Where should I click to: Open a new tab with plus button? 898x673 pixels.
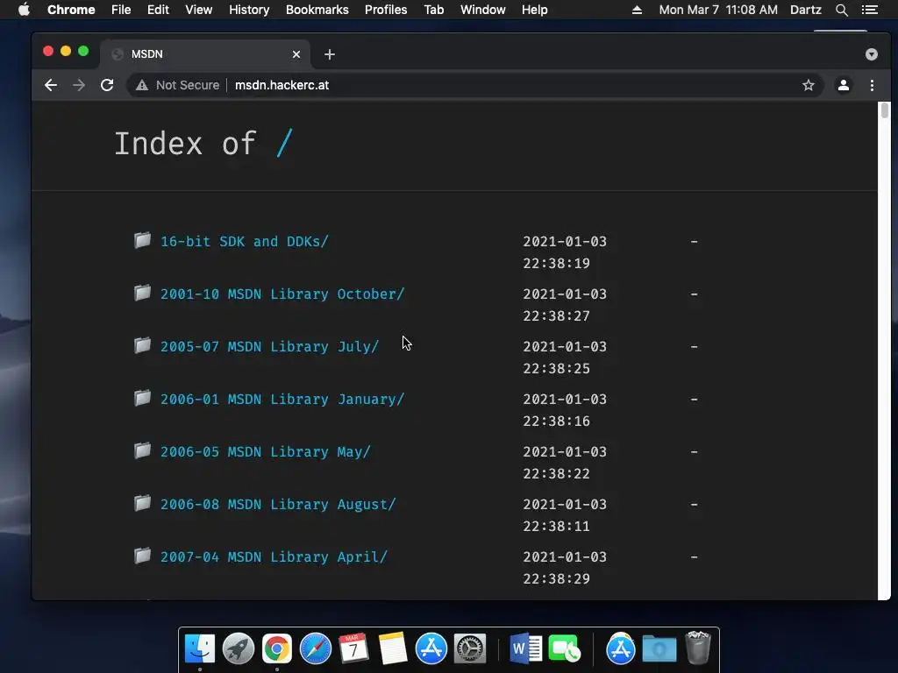(x=330, y=54)
